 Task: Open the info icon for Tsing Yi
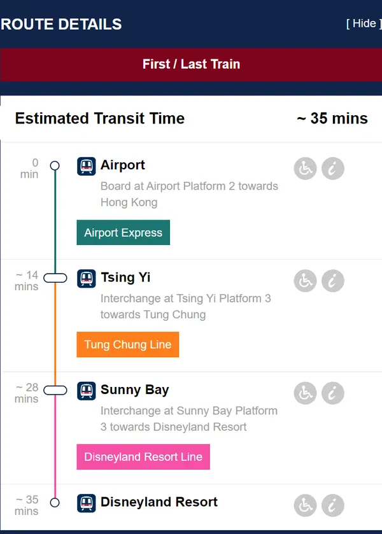(x=333, y=281)
